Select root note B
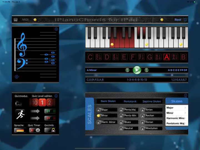The image size is (200, 150). 183,57
